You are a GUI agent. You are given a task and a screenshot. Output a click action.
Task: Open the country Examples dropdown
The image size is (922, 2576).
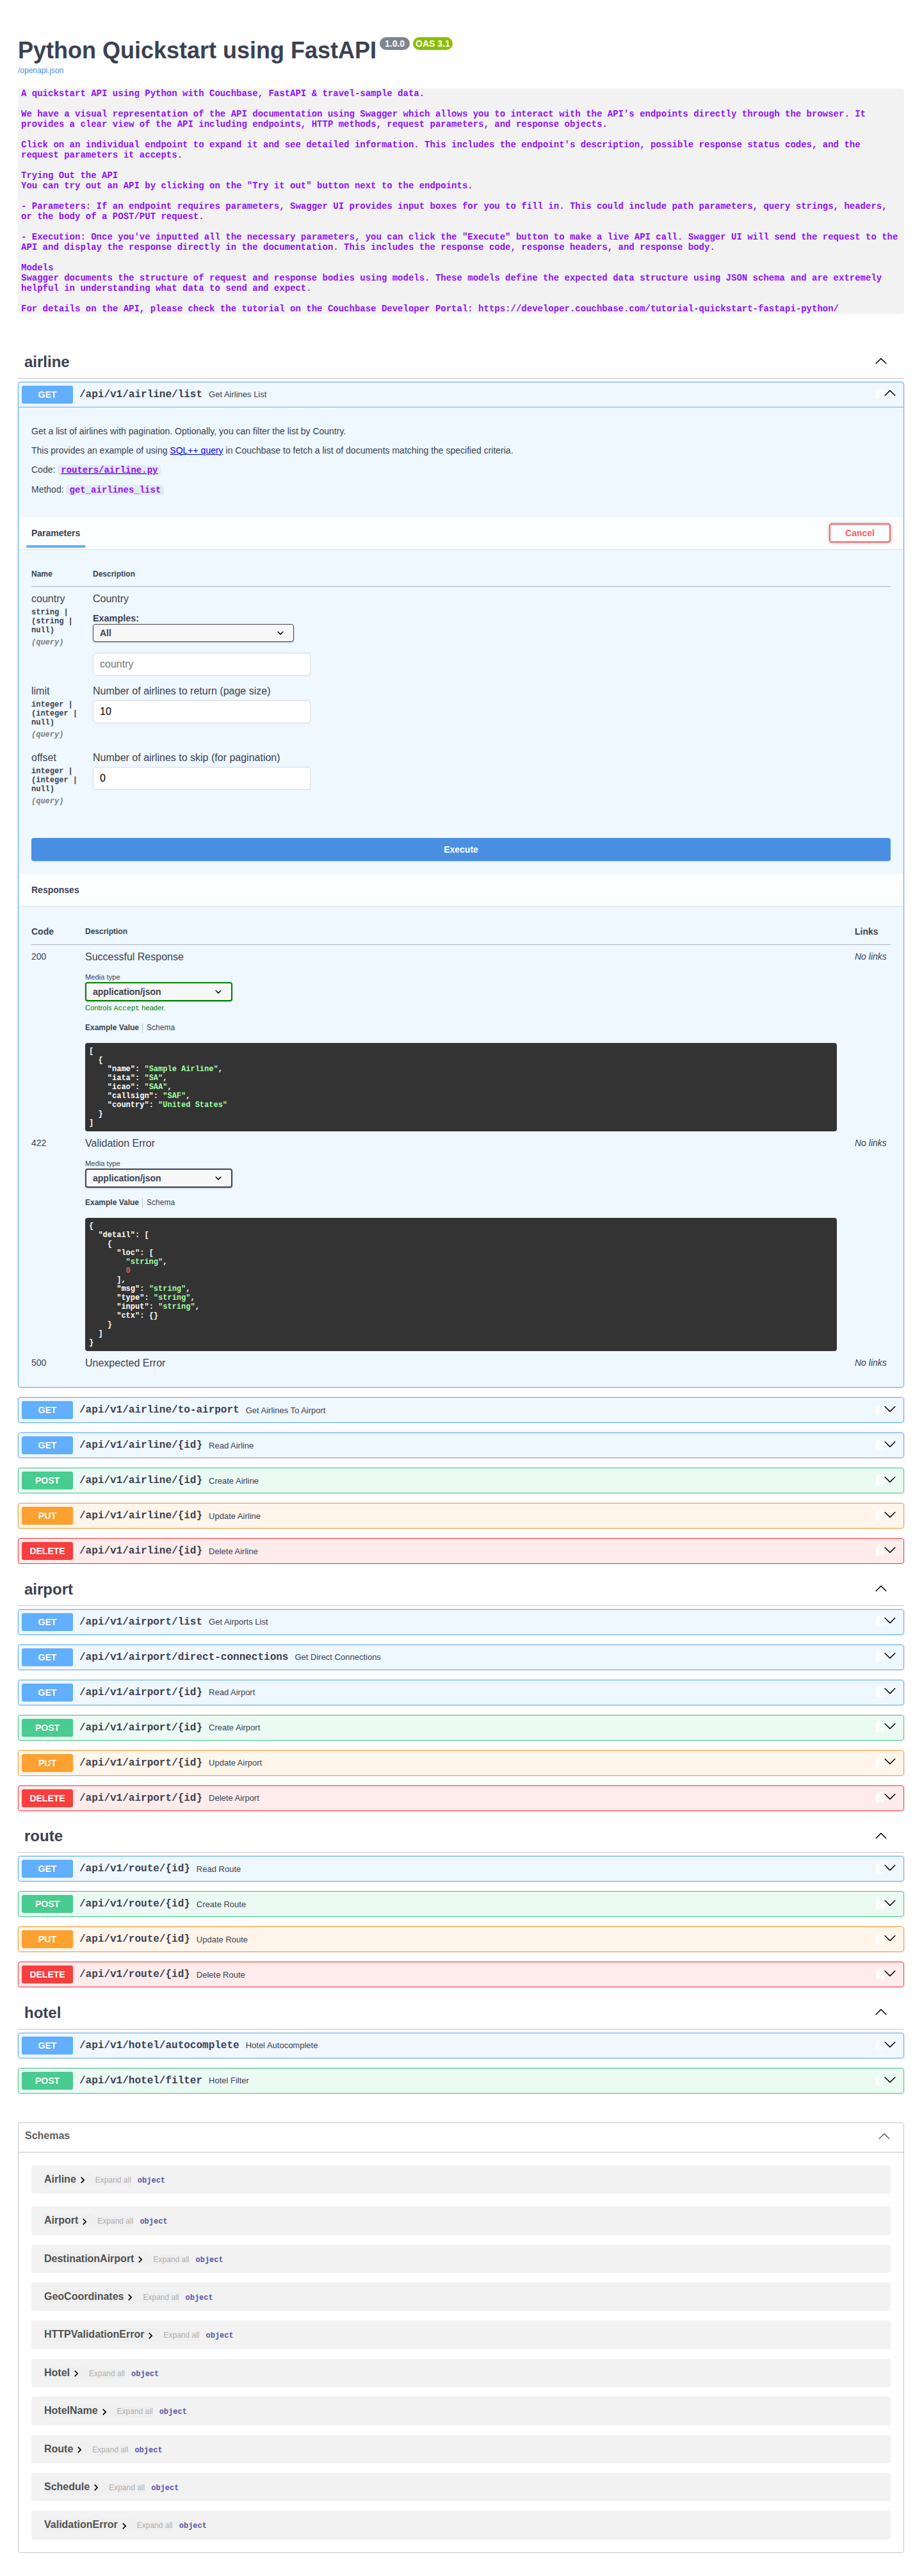pyautogui.click(x=193, y=633)
